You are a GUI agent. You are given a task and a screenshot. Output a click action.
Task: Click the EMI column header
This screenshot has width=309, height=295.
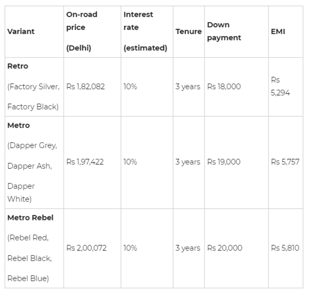coord(278,31)
